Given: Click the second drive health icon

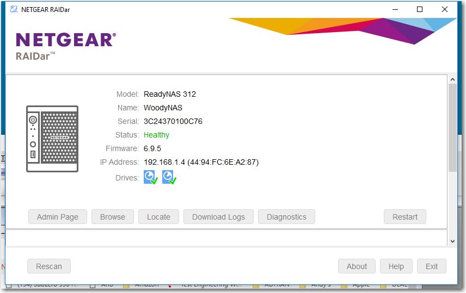Looking at the screenshot, I should (169, 177).
